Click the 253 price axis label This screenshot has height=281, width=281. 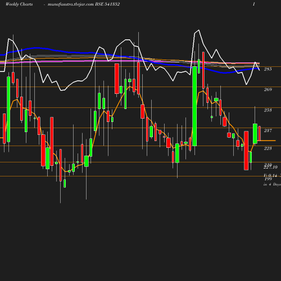(268, 110)
